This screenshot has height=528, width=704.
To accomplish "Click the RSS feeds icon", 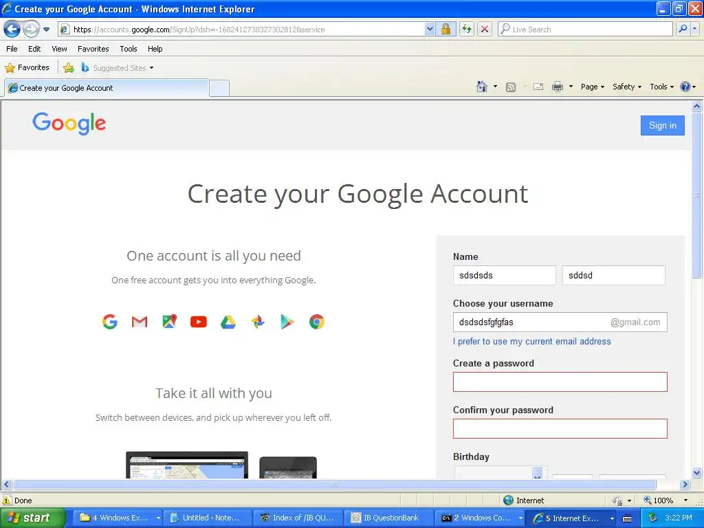I will (511, 87).
